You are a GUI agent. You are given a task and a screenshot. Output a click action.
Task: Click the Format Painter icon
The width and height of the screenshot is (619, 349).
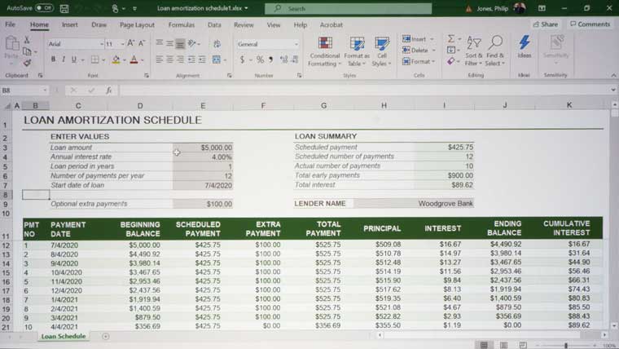coord(27,63)
